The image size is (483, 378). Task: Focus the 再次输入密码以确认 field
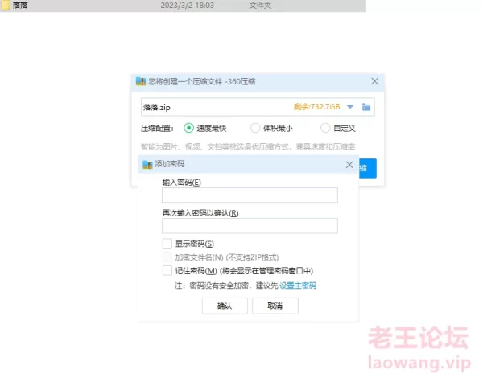coord(250,226)
